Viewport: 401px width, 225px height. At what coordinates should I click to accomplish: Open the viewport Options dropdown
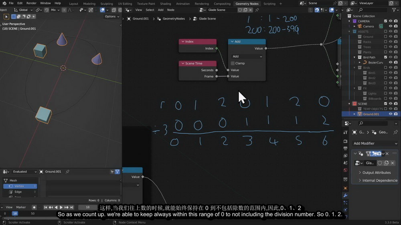tap(112, 16)
